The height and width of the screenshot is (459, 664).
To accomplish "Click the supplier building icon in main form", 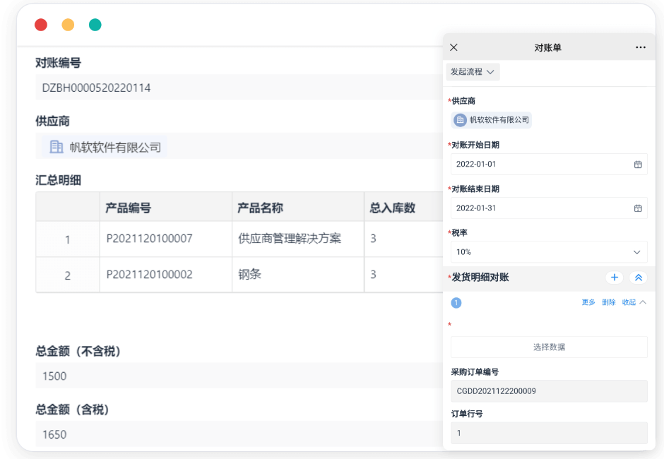I will click(57, 147).
